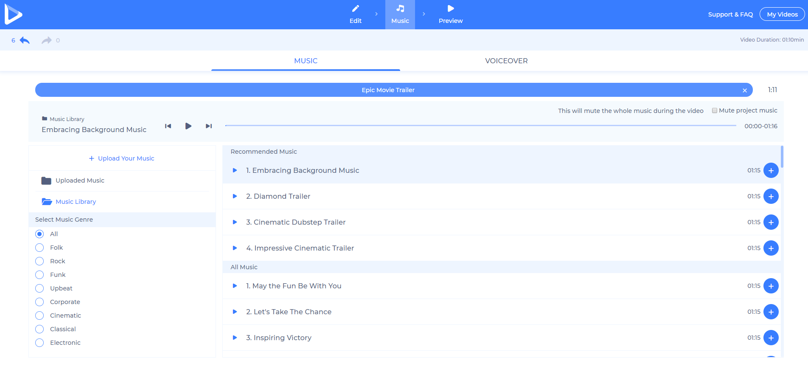Preview Cinematic Dubstep Trailer play icon
This screenshot has width=808, height=372.
(x=235, y=222)
